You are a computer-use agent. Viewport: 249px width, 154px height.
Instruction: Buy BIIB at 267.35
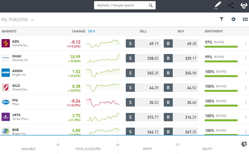[181, 131]
